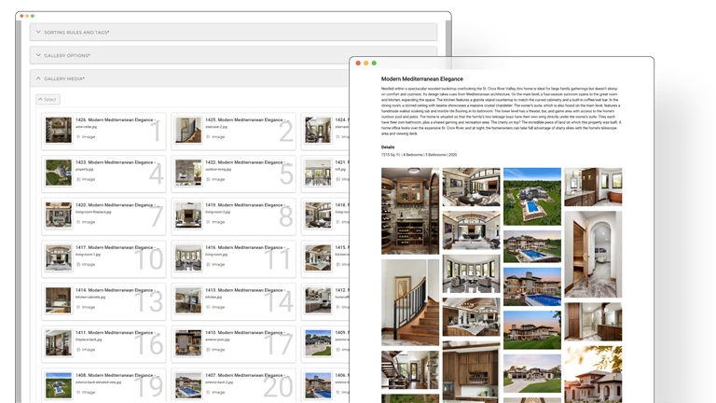The width and height of the screenshot is (716, 403).
Task: Expand the Sorting Rules and Tags section
Action: tap(233, 32)
